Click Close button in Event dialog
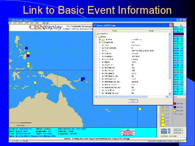Screen dimensions: 195x146 133,101
